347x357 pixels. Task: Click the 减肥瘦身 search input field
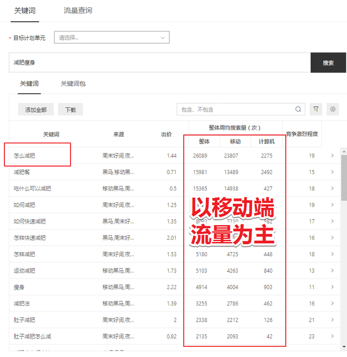pos(159,63)
